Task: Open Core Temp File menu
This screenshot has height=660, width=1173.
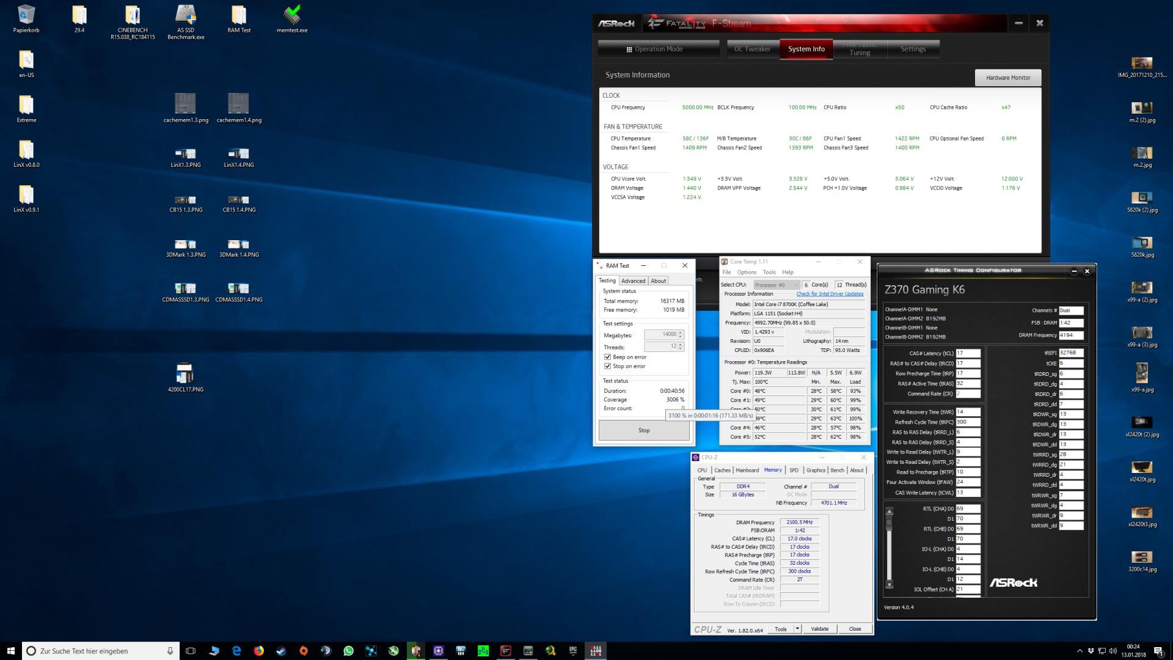Action: pos(726,272)
